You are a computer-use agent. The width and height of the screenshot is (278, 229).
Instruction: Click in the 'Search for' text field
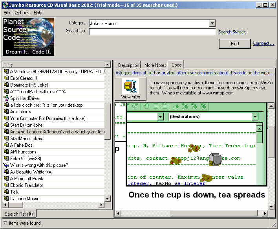(152, 31)
